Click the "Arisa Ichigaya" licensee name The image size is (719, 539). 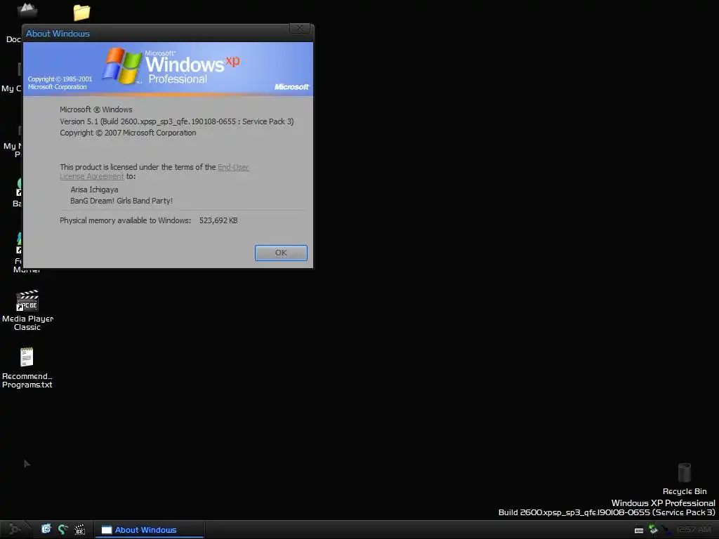[x=95, y=189]
